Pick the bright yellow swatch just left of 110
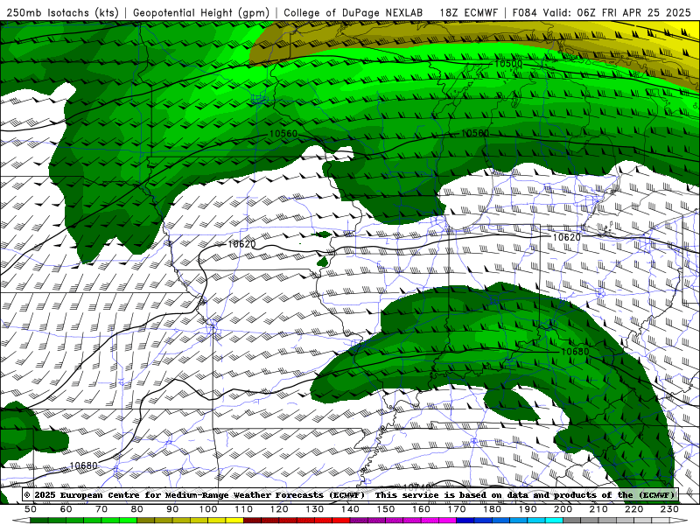This screenshot has height=525, width=700. point(234,521)
